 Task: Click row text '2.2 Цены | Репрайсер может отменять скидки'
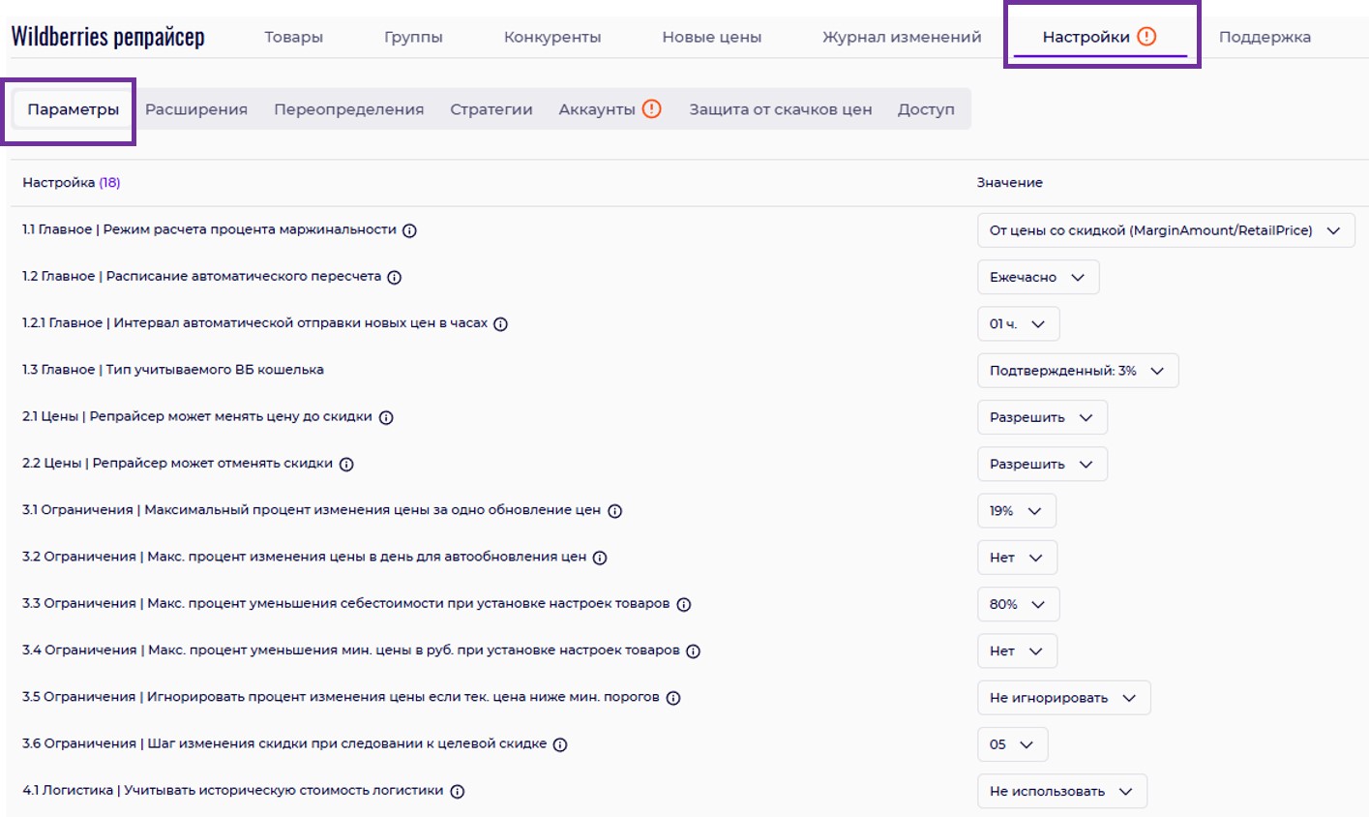[177, 464]
